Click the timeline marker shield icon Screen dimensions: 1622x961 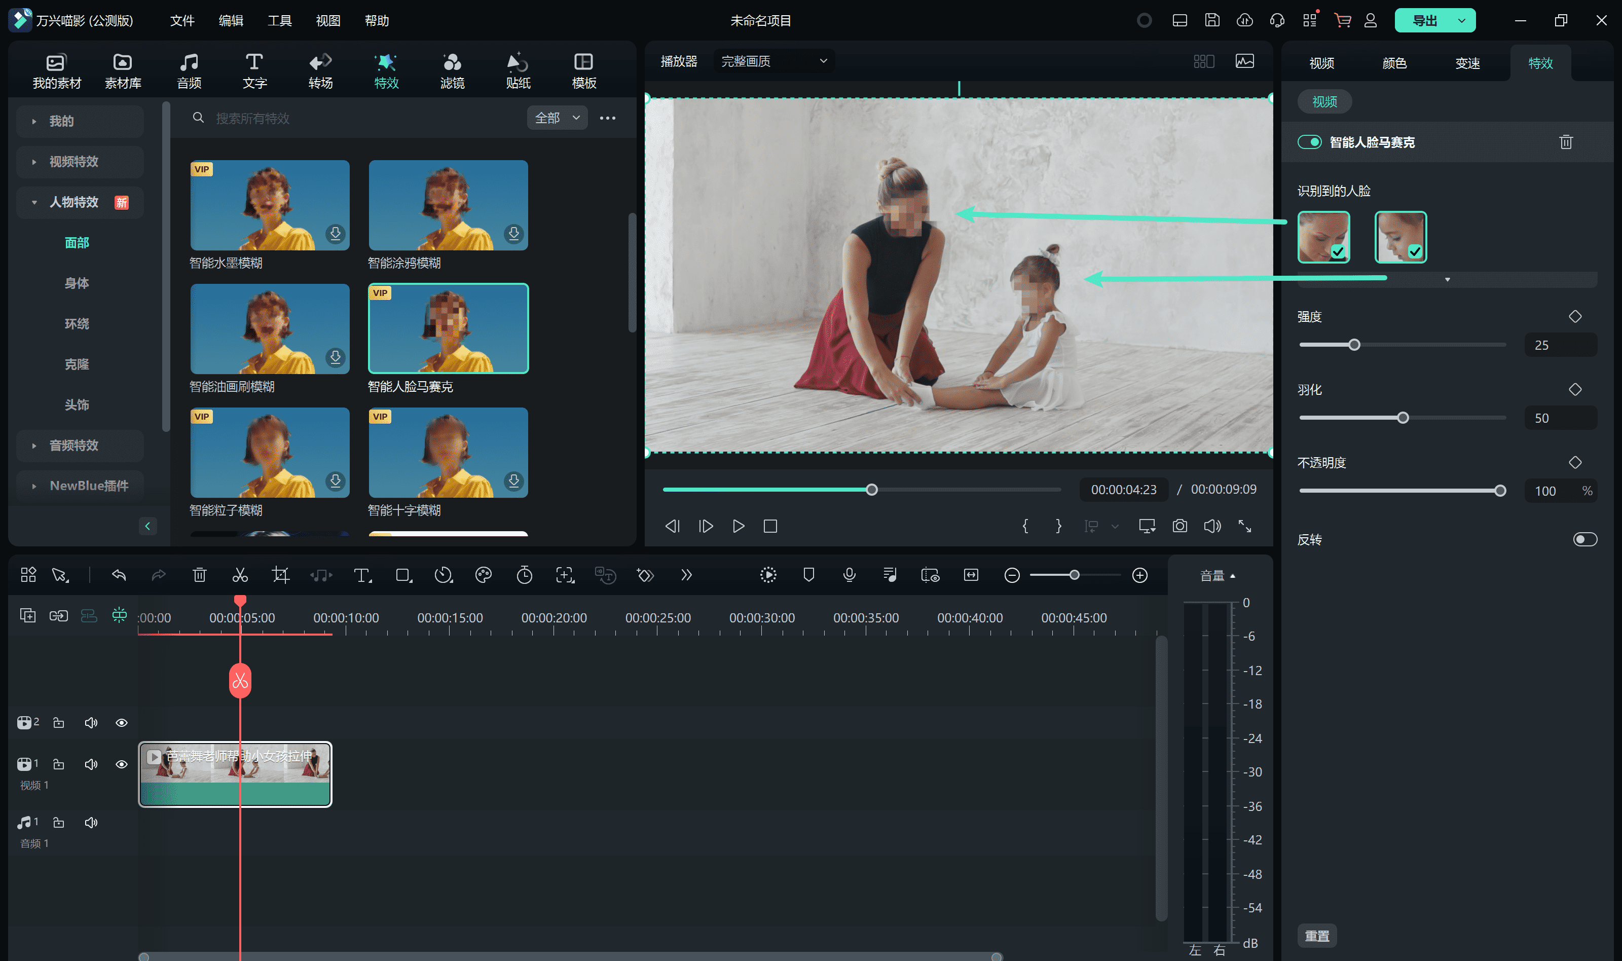(809, 575)
